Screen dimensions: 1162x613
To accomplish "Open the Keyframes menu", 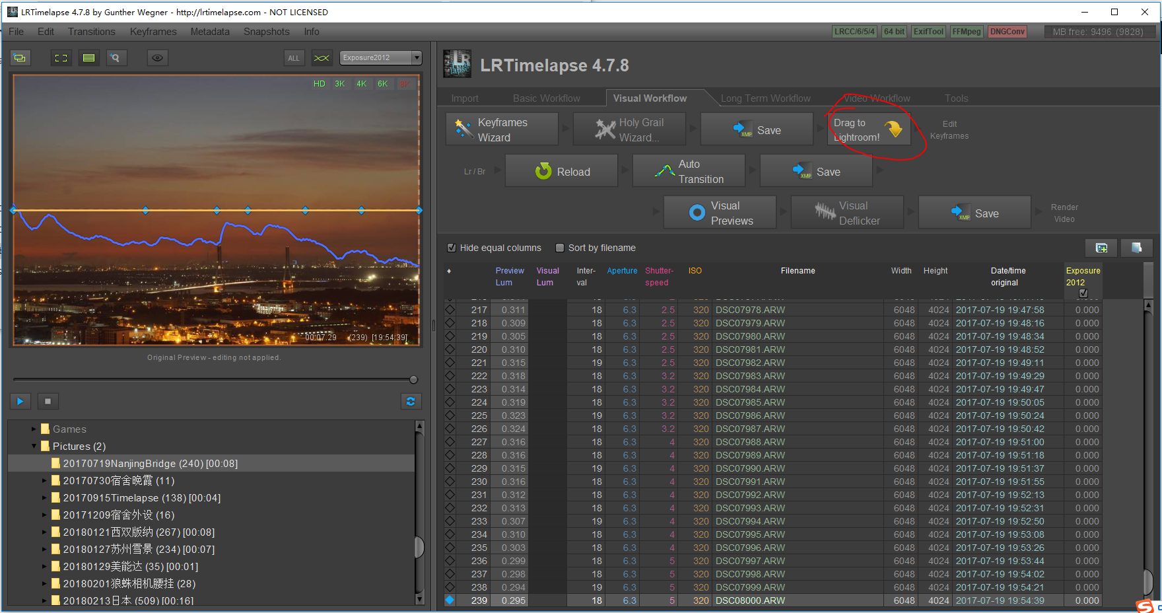I will (153, 32).
